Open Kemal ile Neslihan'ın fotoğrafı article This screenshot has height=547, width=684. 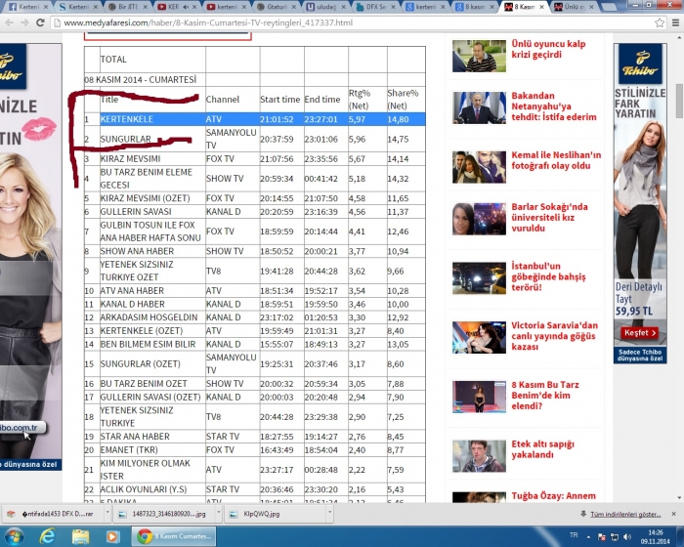[x=556, y=160]
